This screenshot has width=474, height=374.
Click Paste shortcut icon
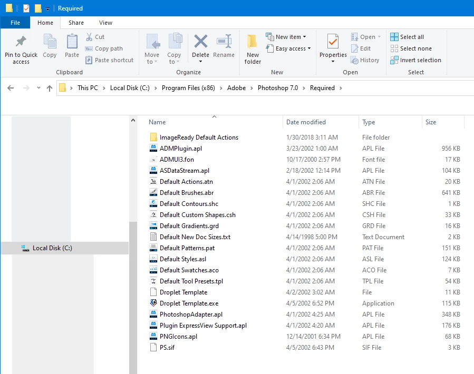89,60
